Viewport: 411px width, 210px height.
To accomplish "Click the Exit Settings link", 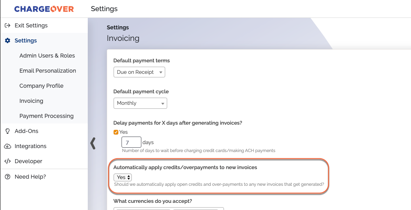I will (x=31, y=25).
